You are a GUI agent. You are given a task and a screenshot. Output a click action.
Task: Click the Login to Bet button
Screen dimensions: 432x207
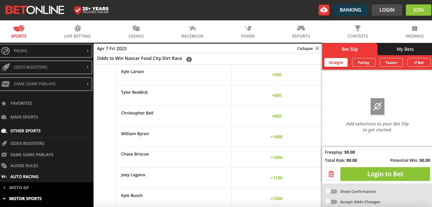click(385, 174)
